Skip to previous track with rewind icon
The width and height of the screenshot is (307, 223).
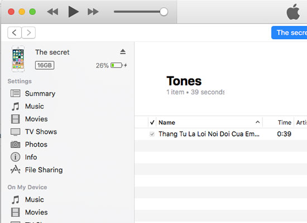52,12
